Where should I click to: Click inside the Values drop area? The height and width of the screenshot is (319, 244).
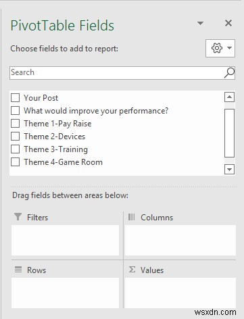tap(180, 293)
